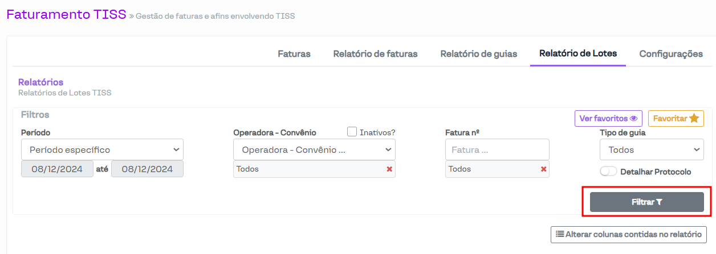This screenshot has width=716, height=254.
Task: Click the star icon in Favoritar
Action: [694, 119]
